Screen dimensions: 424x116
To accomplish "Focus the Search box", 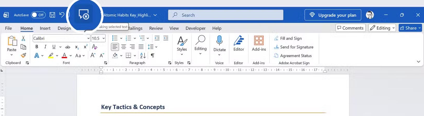I will click(226, 15).
